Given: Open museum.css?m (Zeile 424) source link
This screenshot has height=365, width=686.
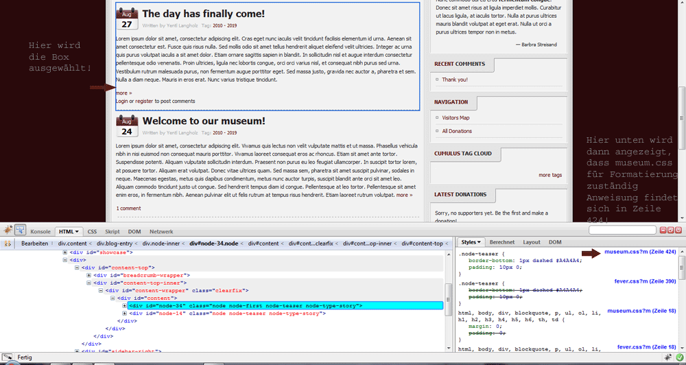Looking at the screenshot, I should point(640,252).
